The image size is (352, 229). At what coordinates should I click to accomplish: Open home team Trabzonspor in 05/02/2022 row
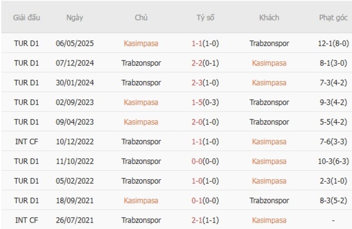coord(141,181)
